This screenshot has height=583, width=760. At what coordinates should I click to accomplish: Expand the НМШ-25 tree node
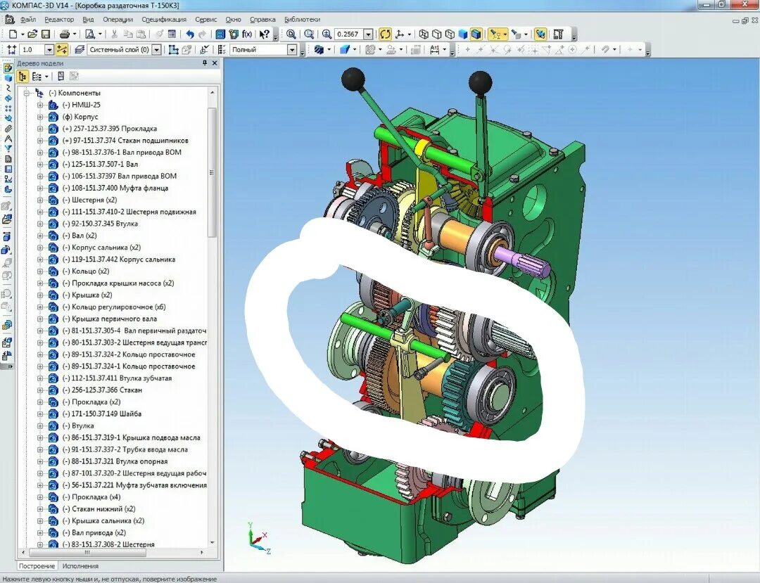click(x=40, y=105)
